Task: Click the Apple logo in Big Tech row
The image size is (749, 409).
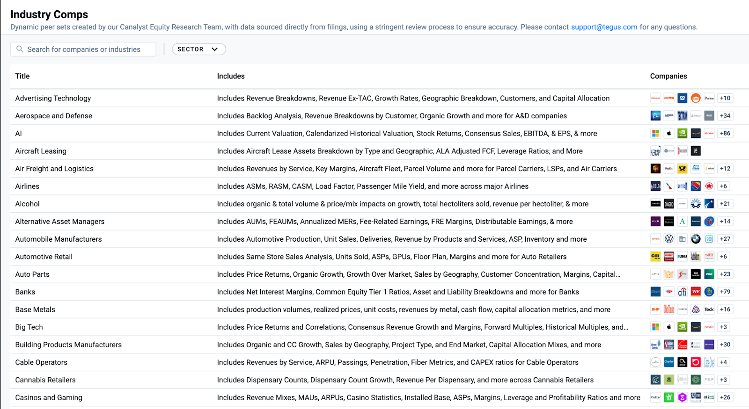Action: [669, 327]
